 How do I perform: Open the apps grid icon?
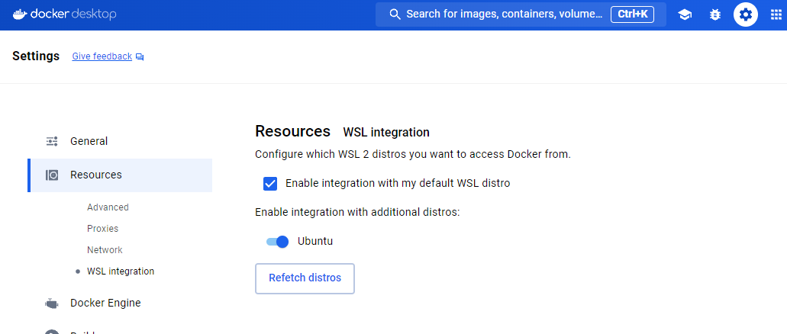pyautogui.click(x=776, y=14)
